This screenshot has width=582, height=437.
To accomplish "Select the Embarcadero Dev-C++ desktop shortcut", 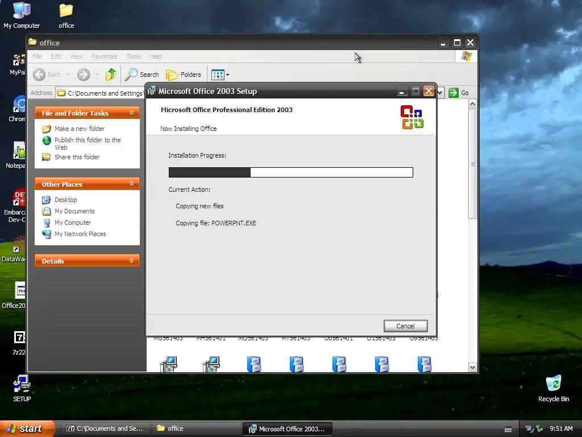I will click(x=15, y=205).
